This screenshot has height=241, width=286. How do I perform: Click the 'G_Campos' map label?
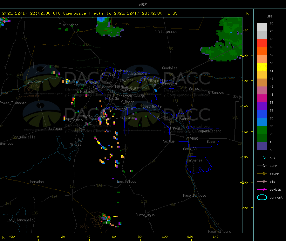tap(216, 92)
